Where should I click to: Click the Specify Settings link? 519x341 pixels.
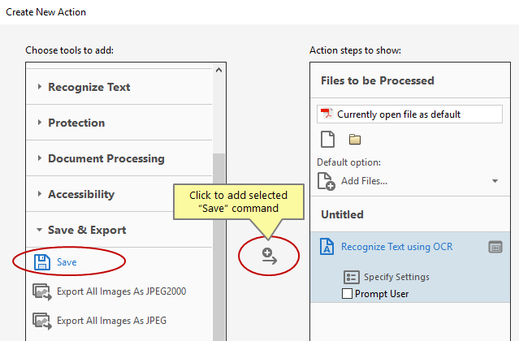tap(396, 277)
